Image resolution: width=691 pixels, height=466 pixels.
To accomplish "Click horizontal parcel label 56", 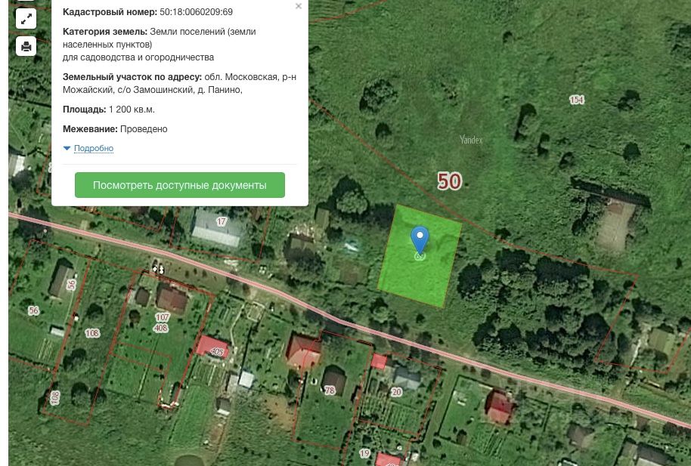I will pos(33,310).
